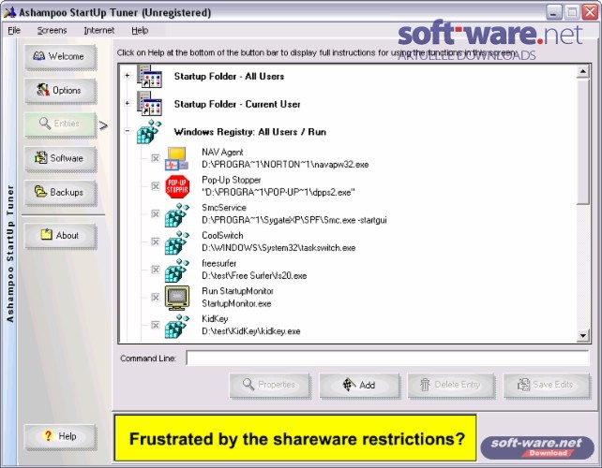Expand Startup Folder - All Users node

(x=128, y=76)
